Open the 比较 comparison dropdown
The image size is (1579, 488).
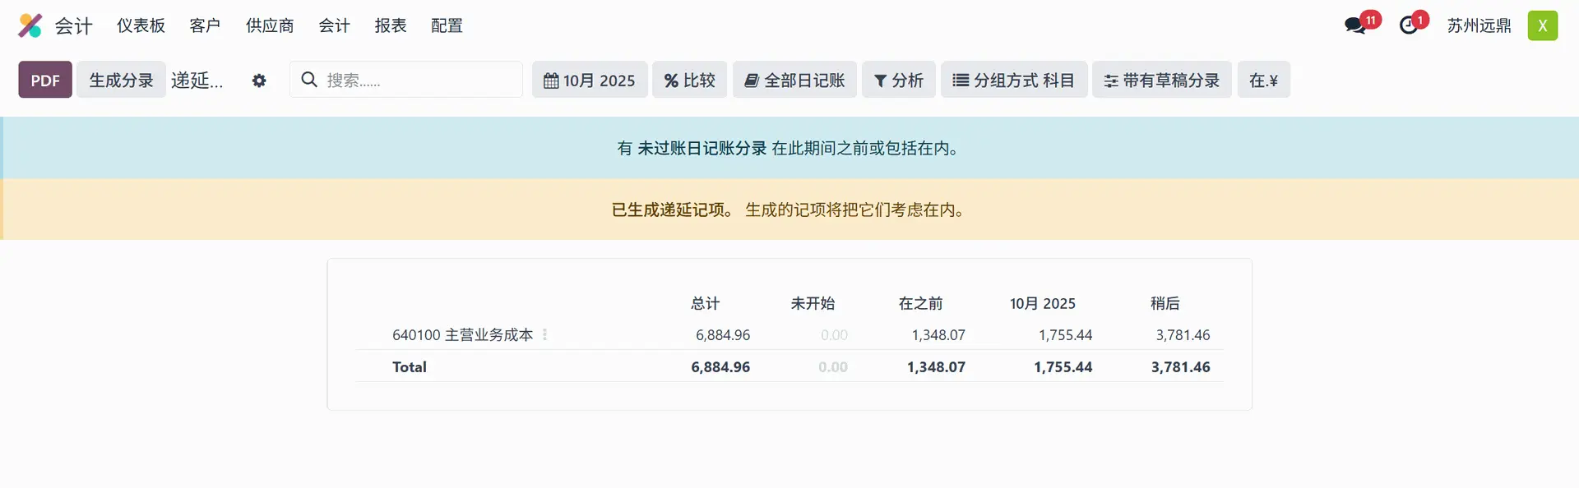[x=689, y=80]
